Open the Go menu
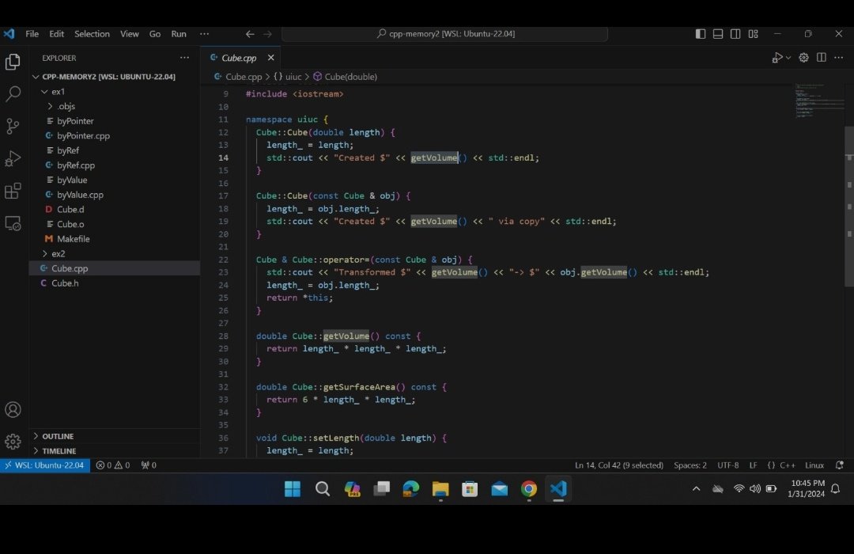The image size is (854, 554). (x=155, y=34)
